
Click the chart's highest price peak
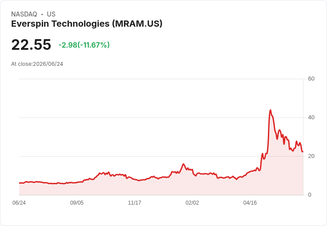tap(271, 110)
